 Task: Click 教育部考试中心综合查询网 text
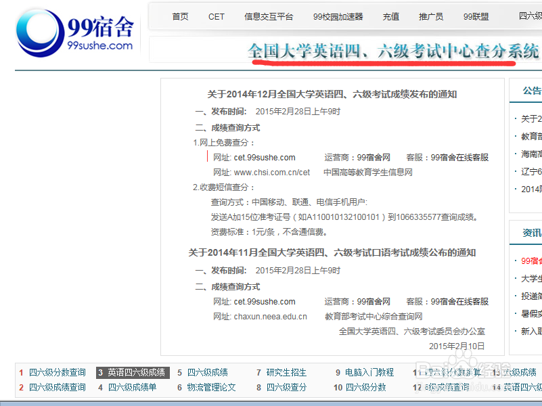[x=374, y=317]
